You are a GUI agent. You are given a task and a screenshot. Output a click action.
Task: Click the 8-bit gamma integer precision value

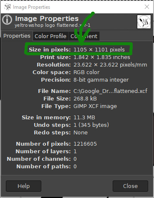(x=101, y=80)
